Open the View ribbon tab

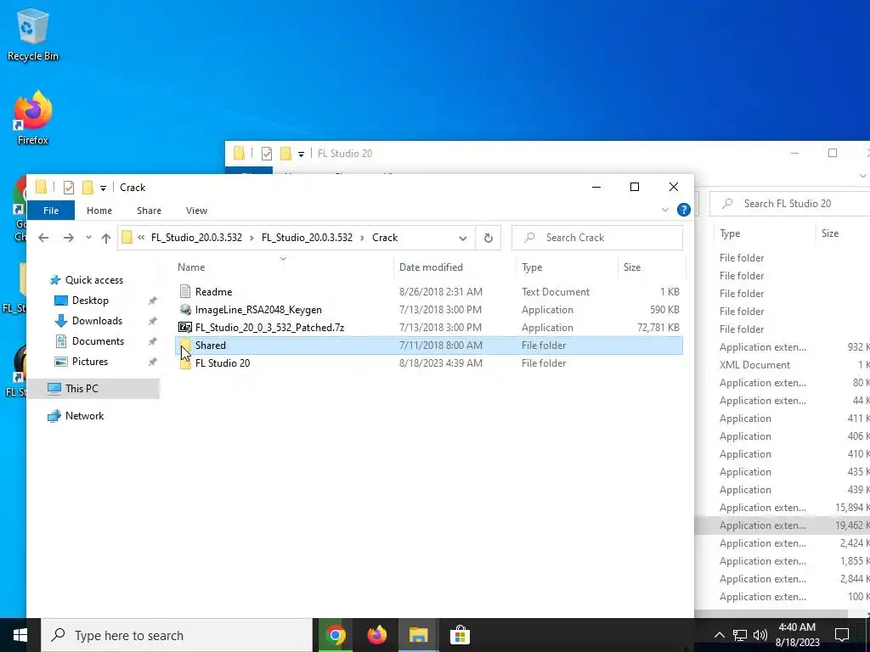click(196, 211)
